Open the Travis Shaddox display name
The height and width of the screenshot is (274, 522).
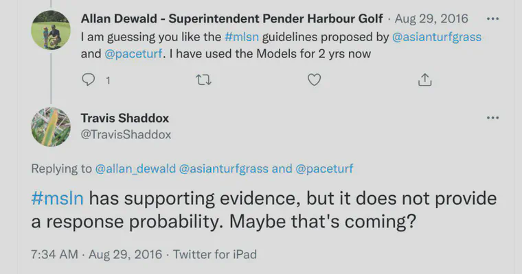[x=125, y=118]
